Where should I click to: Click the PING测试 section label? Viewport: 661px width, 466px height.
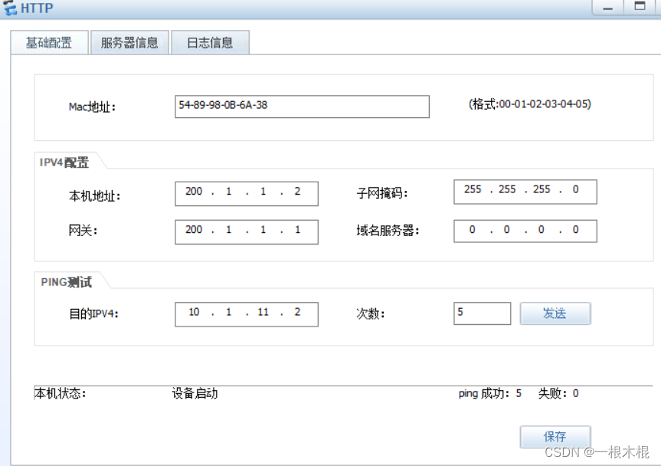pos(66,282)
